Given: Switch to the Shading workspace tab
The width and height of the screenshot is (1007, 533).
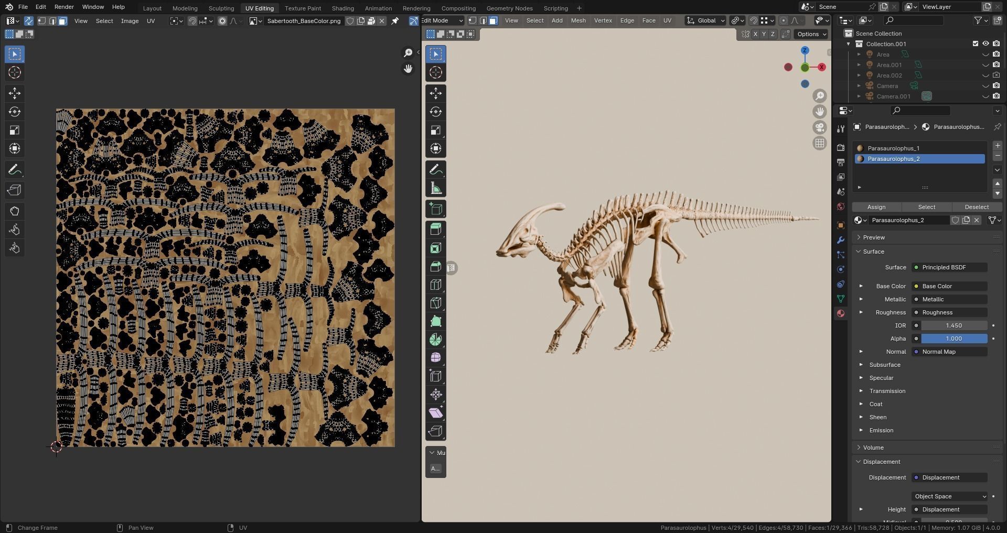Looking at the screenshot, I should (342, 8).
